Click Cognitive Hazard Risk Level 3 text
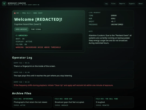146x110 pixels. coord(28,24)
